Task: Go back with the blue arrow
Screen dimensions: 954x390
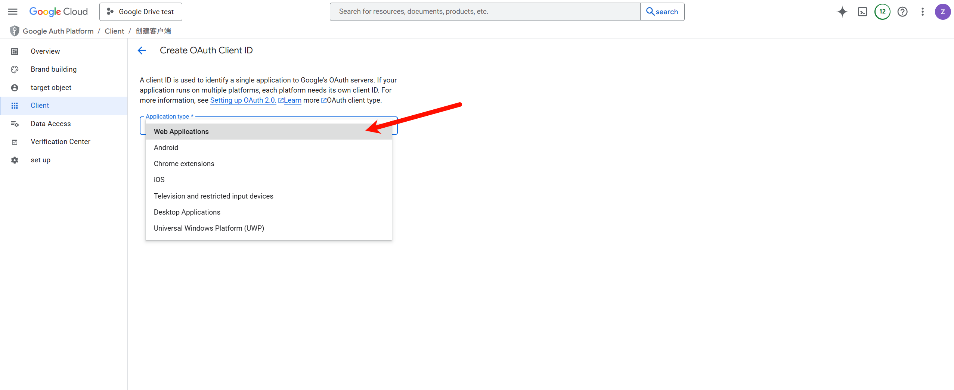Action: pyautogui.click(x=142, y=50)
